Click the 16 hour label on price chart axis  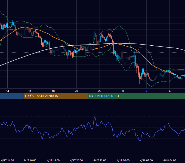(30, 91)
